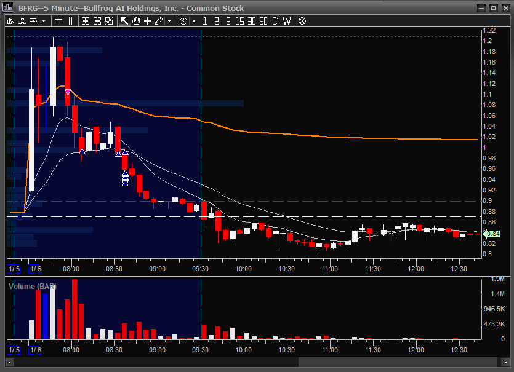The width and height of the screenshot is (514, 372).
Task: Click the zoom in icon
Action: [85, 22]
